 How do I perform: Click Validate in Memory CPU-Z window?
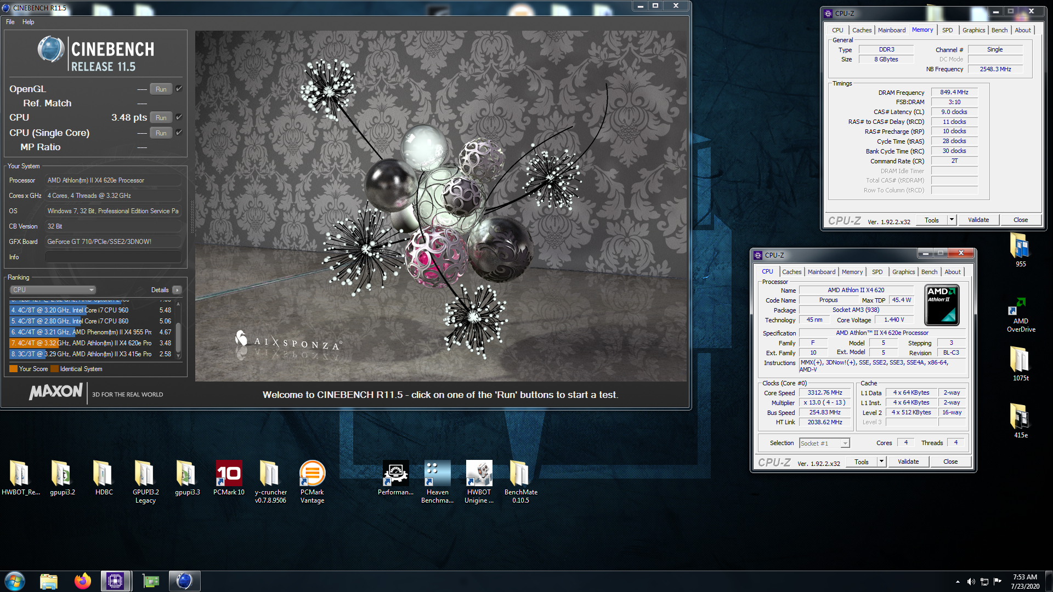[x=978, y=220]
